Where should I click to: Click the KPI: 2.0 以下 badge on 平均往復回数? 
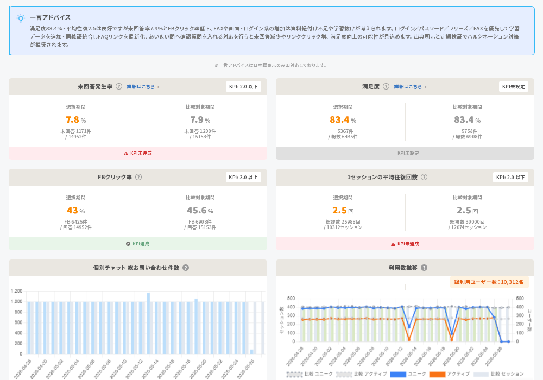point(510,177)
